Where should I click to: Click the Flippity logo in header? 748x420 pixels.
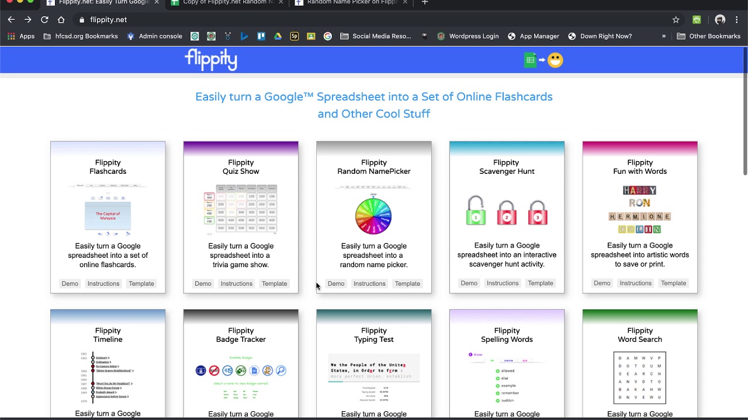point(211,60)
